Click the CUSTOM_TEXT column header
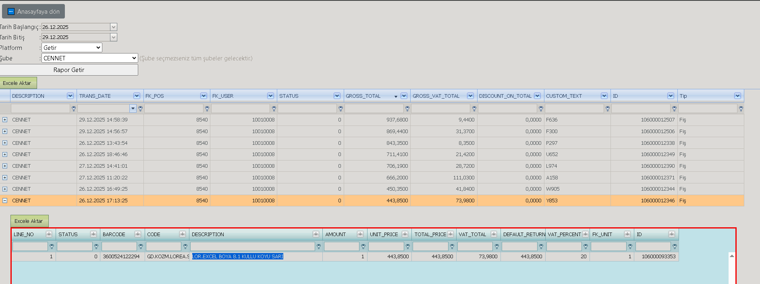760x284 pixels. 564,96
